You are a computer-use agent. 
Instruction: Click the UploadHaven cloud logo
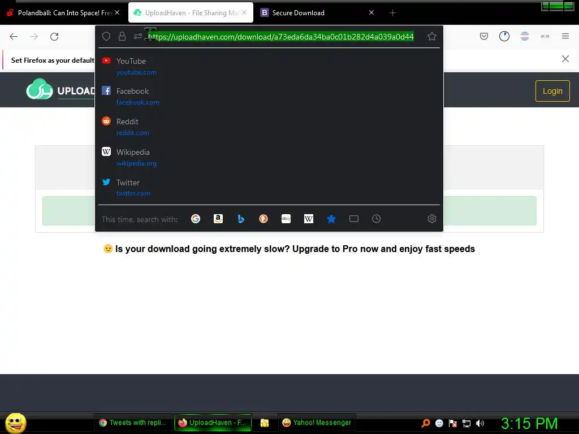(40, 89)
